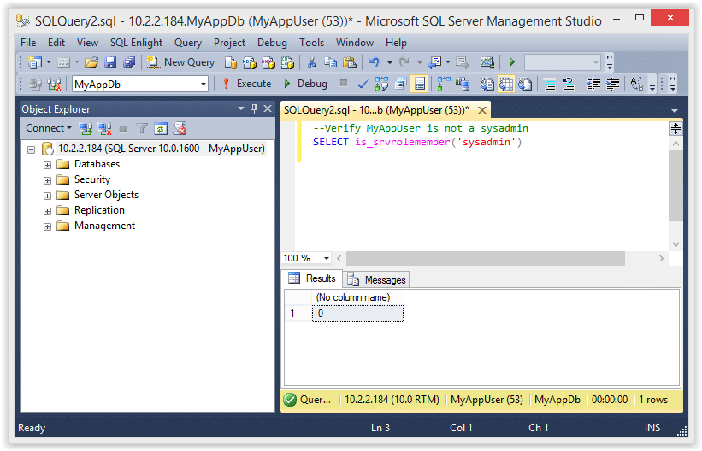
Task: Click the New Query button
Action: coord(181,62)
